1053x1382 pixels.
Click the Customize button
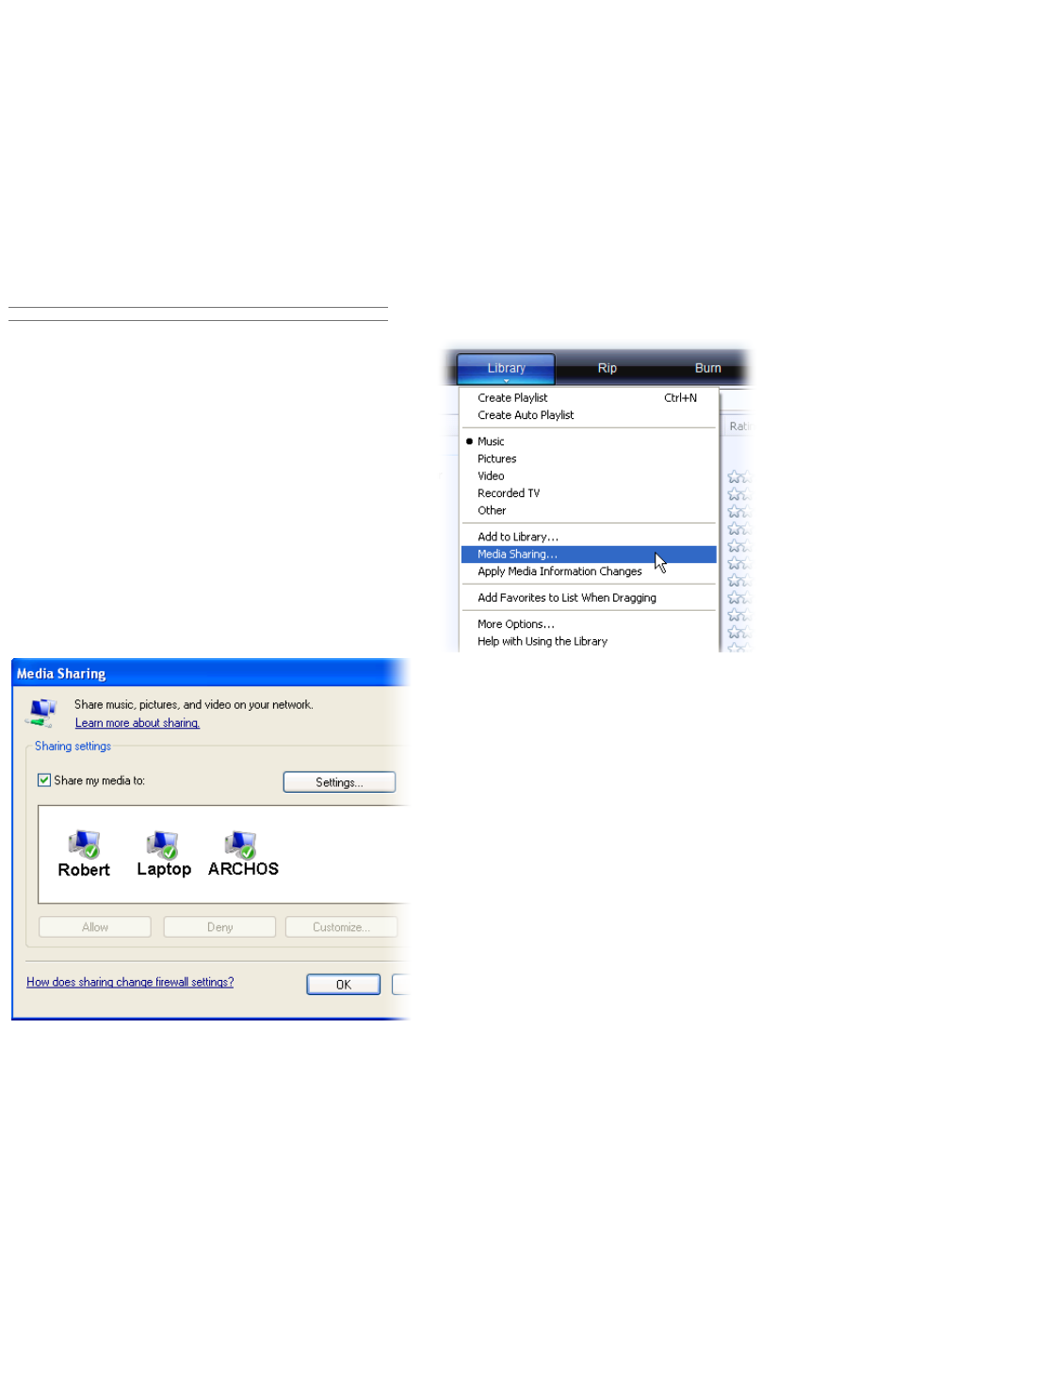[x=341, y=927]
